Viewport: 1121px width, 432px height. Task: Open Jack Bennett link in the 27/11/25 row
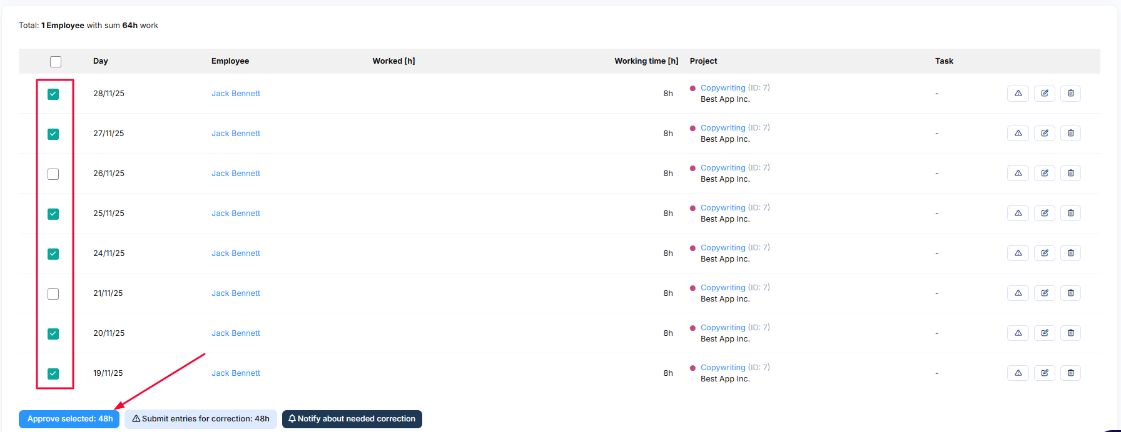pyautogui.click(x=236, y=134)
